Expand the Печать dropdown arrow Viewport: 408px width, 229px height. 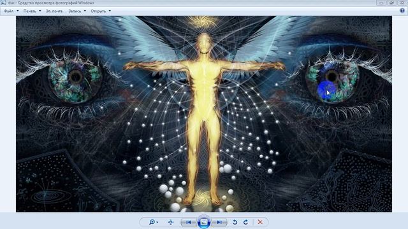click(x=40, y=11)
